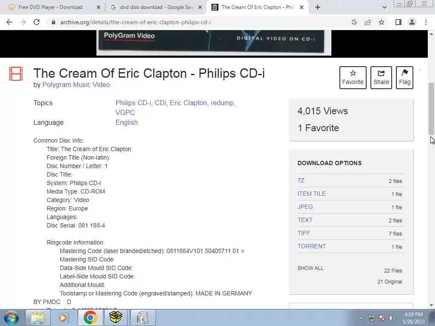435x326 pixels.
Task: Click Disc Serial: 081 188-4 text
Action: (x=76, y=225)
